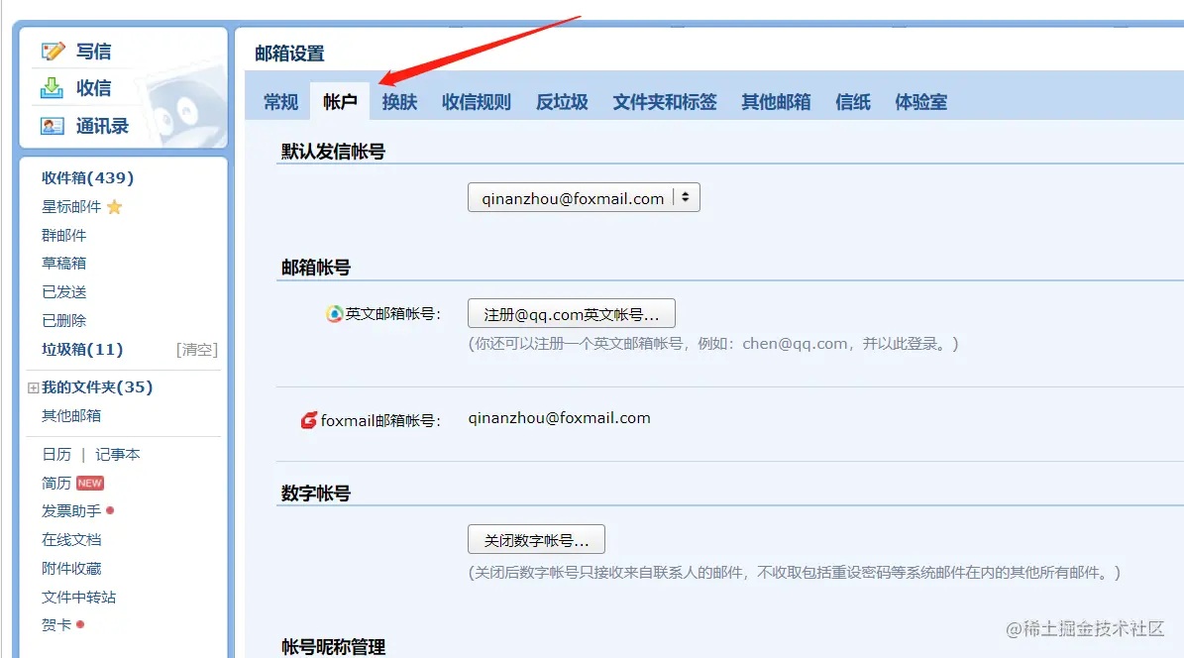Open 文件中转站 file transfer station
This screenshot has width=1184, height=658.
tap(78, 597)
